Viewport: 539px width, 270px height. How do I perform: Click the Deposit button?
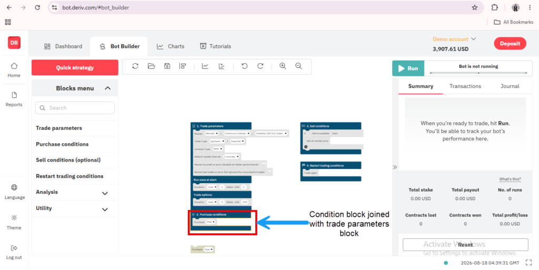[510, 44]
